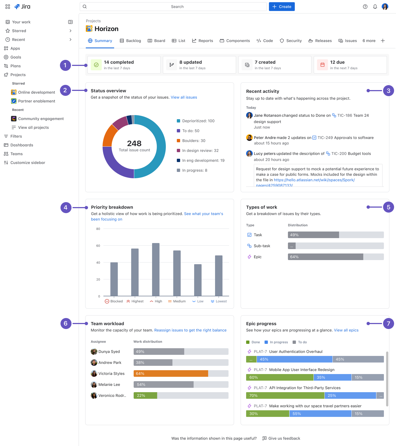Open the Releases tab
Screen dimensions: 396x446
click(320, 41)
